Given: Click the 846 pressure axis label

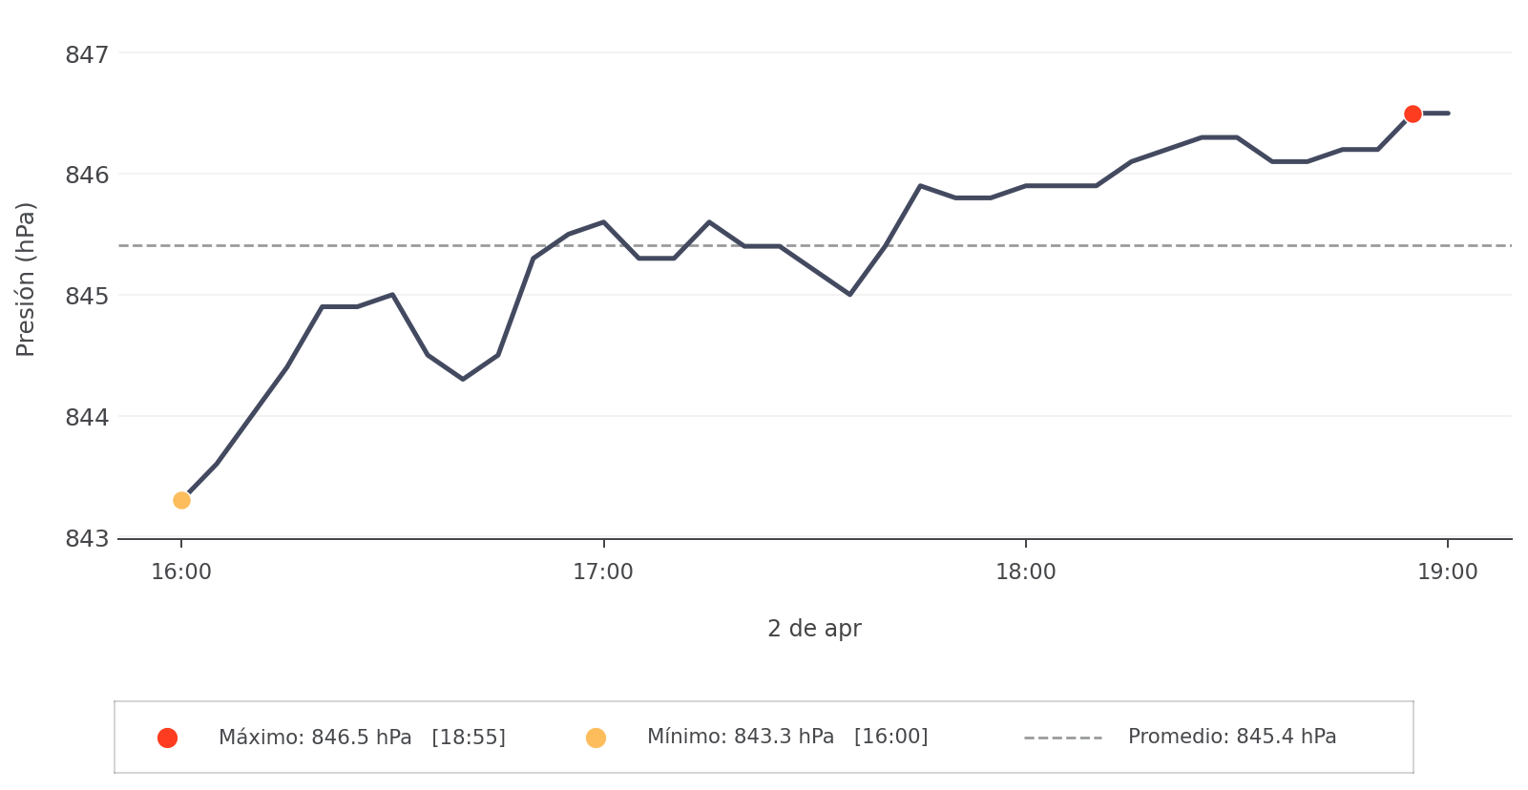Looking at the screenshot, I should [87, 176].
